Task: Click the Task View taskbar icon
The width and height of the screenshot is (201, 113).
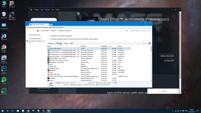Action: pos(13,111)
